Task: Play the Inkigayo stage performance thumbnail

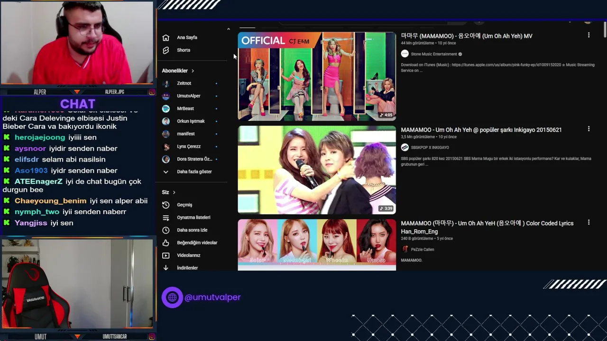Action: click(317, 170)
